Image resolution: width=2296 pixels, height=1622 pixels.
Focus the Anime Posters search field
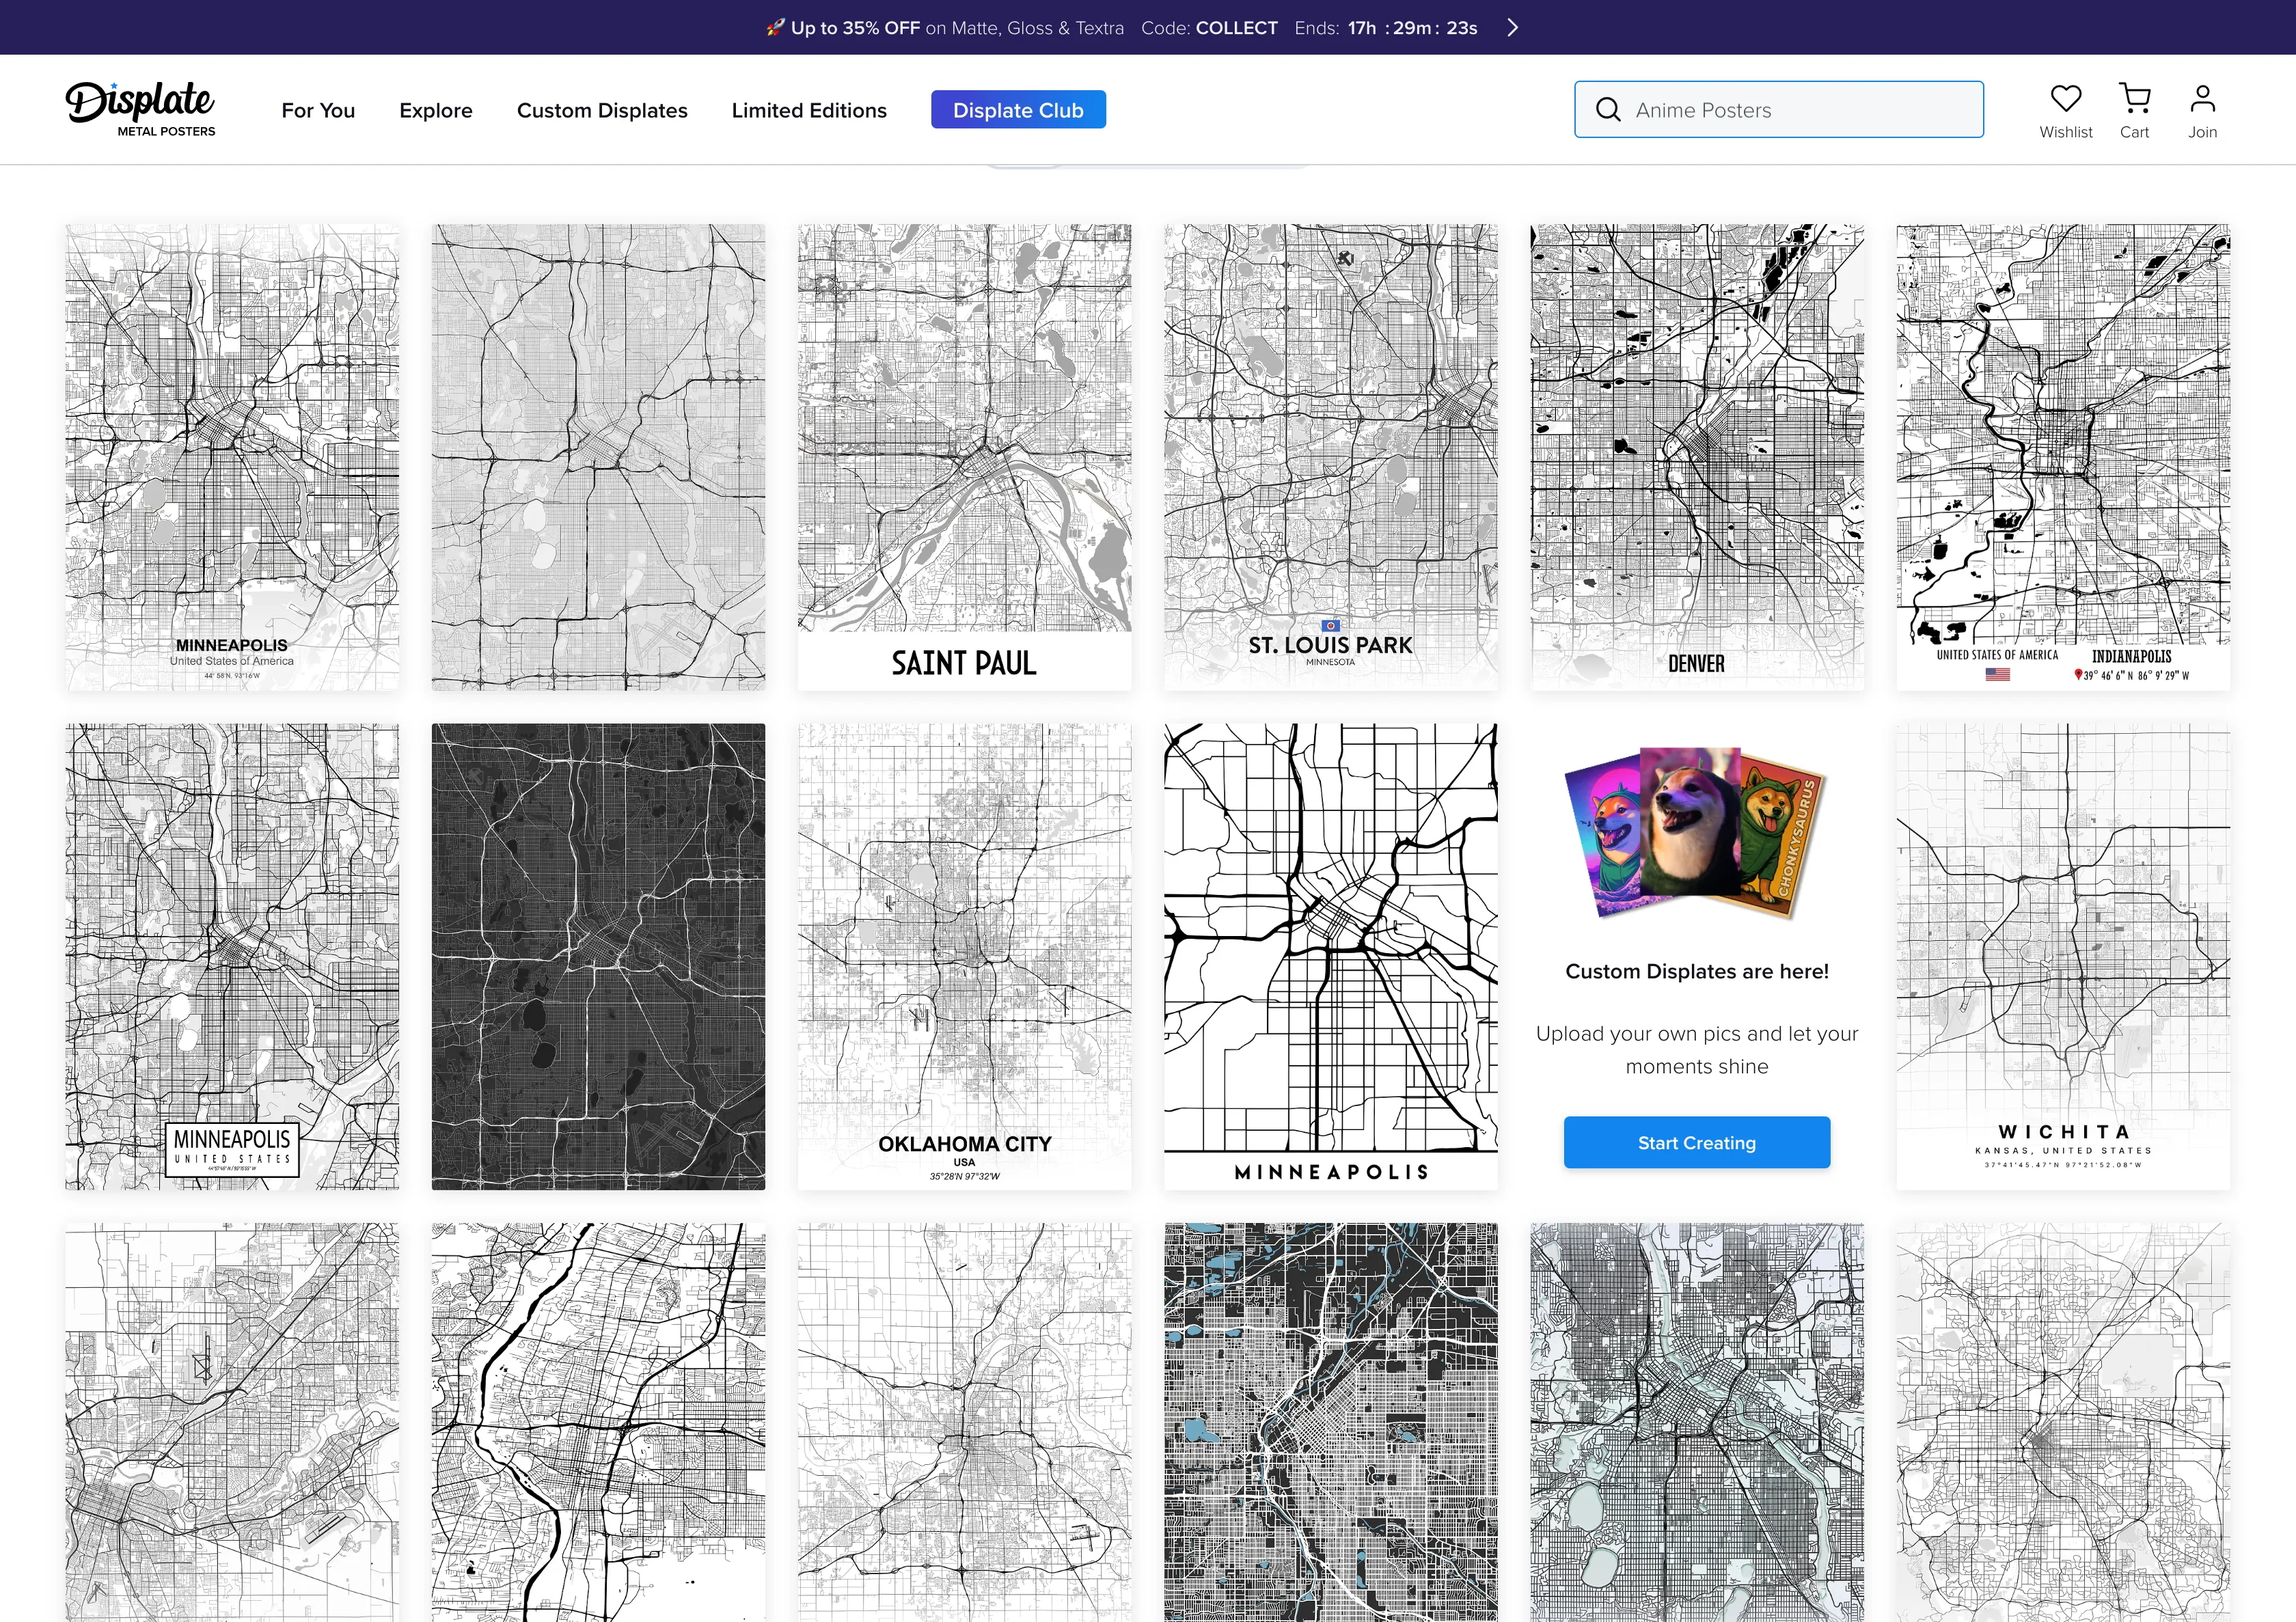1779,110
